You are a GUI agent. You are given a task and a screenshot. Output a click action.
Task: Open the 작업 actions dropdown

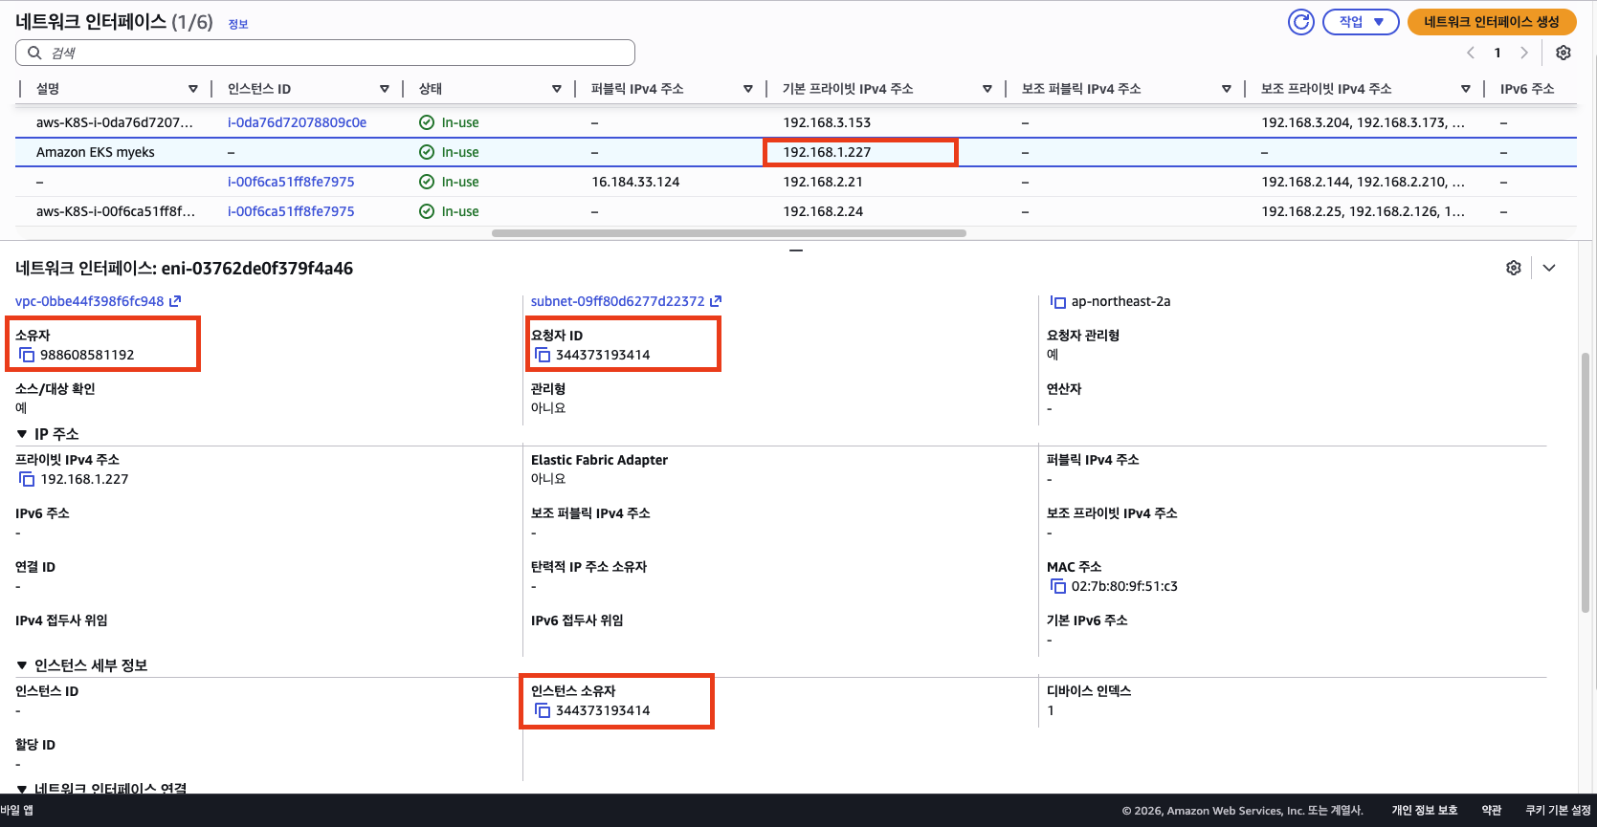1360,22
